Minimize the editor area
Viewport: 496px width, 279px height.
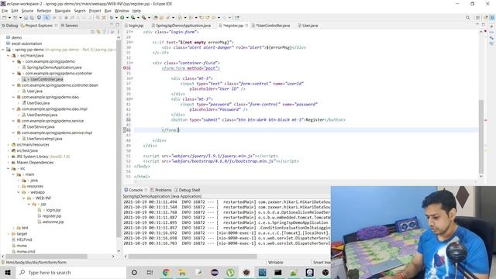[477, 25]
